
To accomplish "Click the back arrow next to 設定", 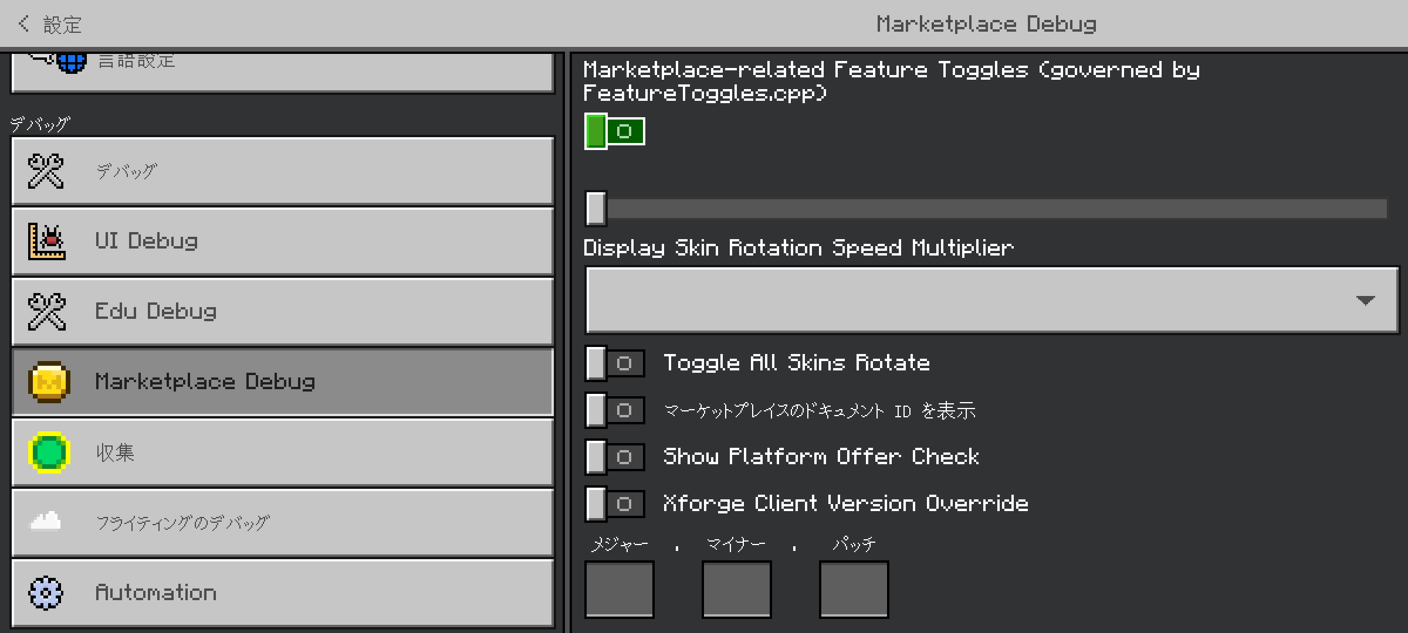I will tap(23, 24).
